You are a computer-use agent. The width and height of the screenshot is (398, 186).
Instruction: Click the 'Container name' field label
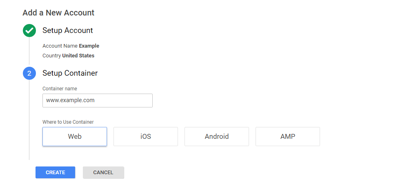click(x=60, y=89)
